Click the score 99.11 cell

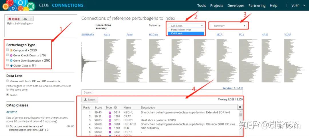click(x=98, y=117)
